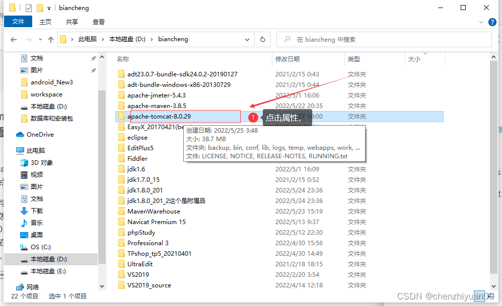Open 此电脑 from the address bar breadcrumb

point(88,39)
